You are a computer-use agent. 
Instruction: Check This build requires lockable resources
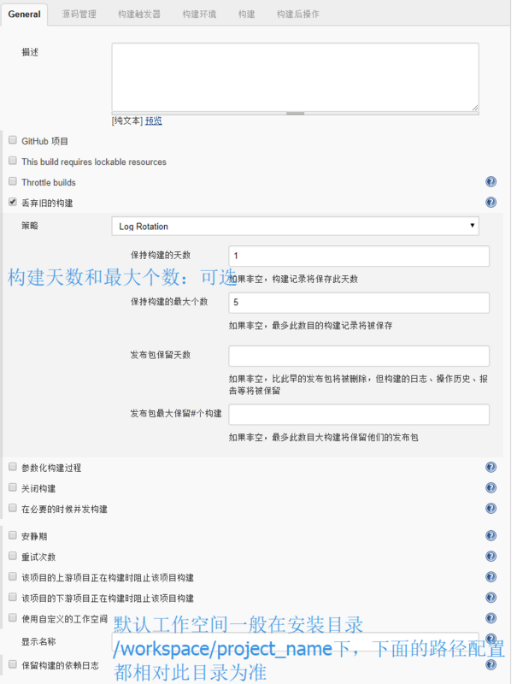13,161
